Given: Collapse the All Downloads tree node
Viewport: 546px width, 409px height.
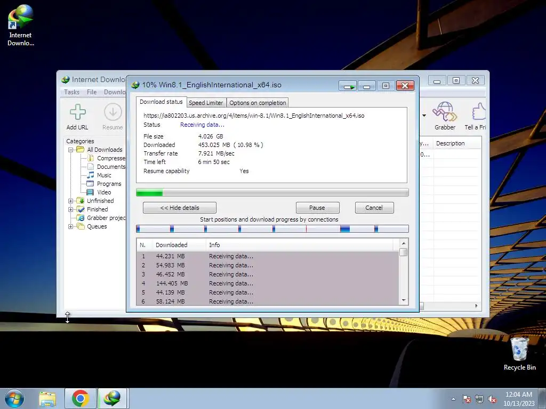Looking at the screenshot, I should (70, 150).
